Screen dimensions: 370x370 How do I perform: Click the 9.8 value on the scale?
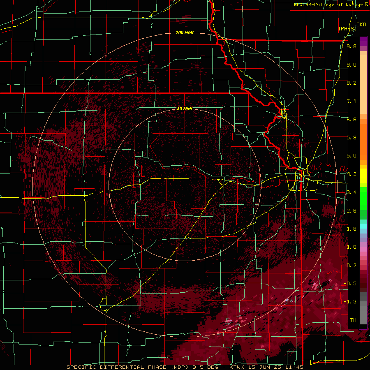click(351, 46)
